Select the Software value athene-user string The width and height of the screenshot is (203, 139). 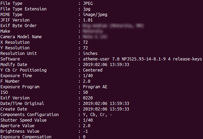(x=142, y=59)
